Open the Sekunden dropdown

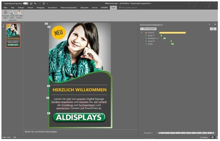tap(148, 133)
